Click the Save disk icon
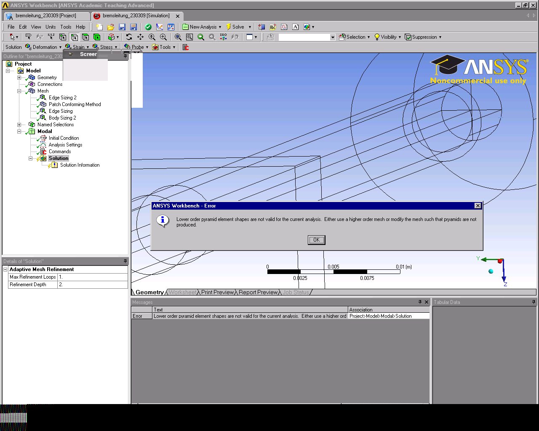Viewport: 539px width, 431px height. point(122,27)
